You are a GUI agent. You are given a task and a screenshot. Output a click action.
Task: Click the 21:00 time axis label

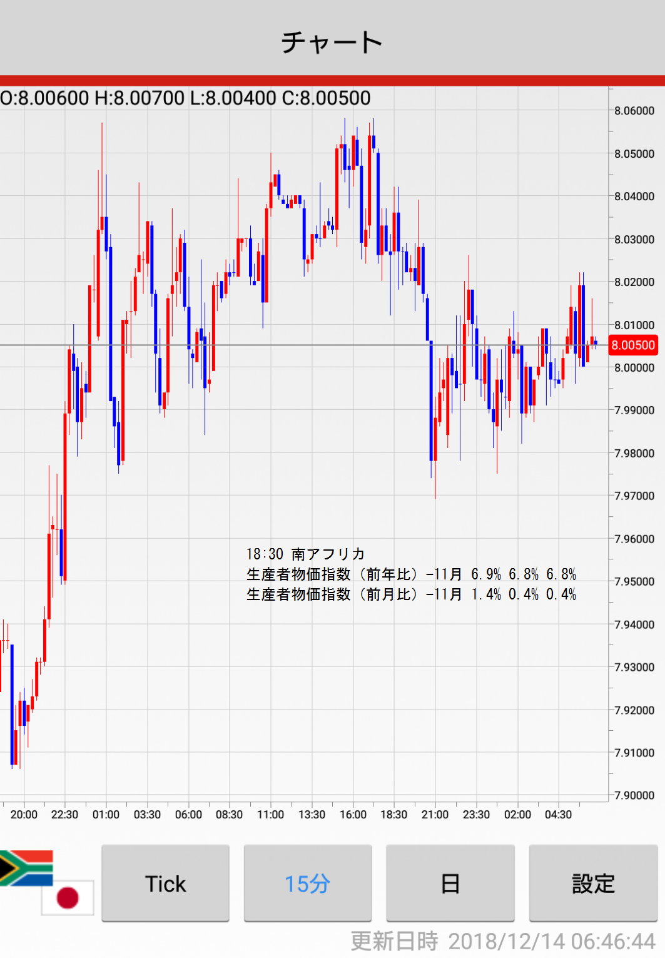[x=435, y=814]
